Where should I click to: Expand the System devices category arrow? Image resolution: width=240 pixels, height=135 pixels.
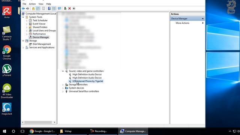point(63,88)
